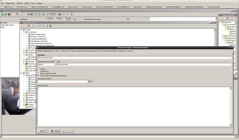The image size is (239, 140).
Task: Switch to the Картинка меню tab
Action: point(76,51)
